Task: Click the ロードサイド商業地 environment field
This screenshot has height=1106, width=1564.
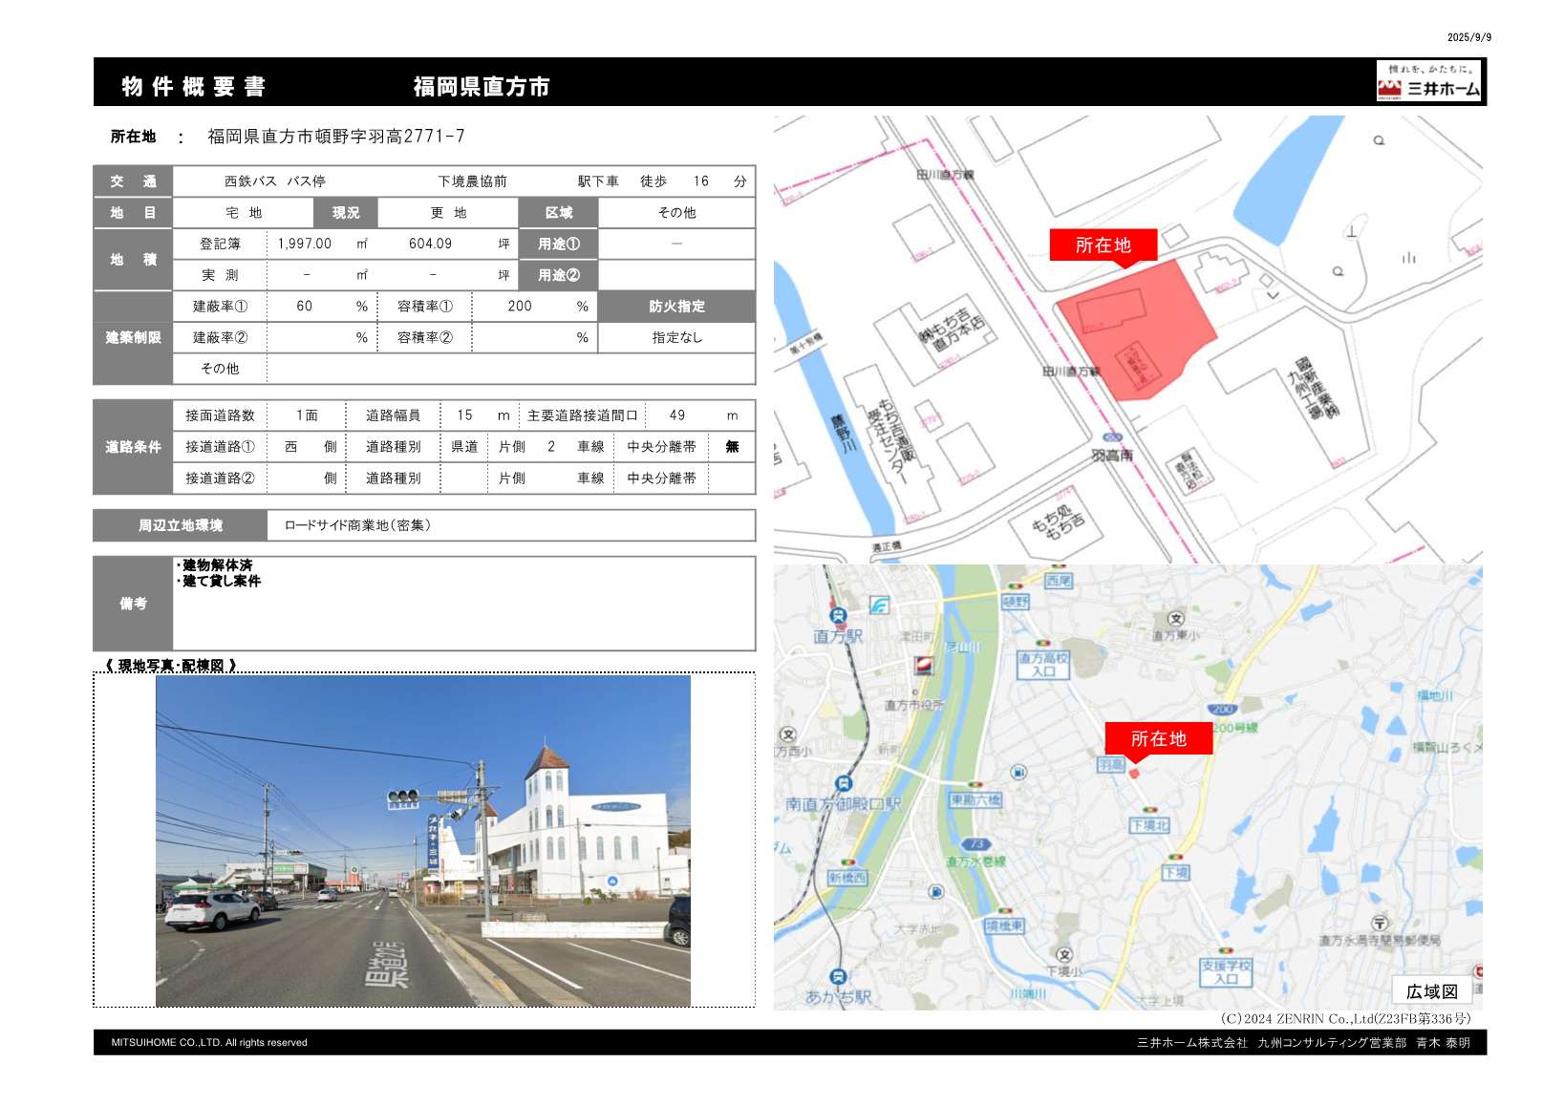Action: [x=510, y=525]
